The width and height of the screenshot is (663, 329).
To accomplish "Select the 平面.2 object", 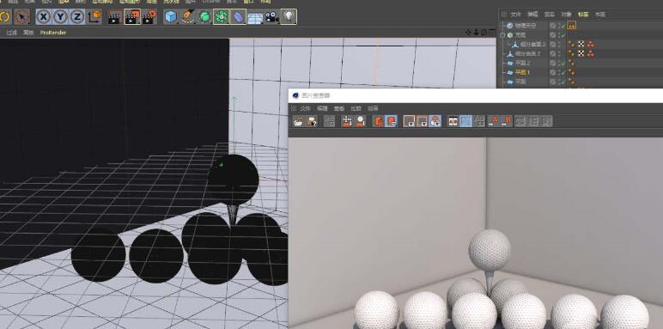I will [523, 63].
